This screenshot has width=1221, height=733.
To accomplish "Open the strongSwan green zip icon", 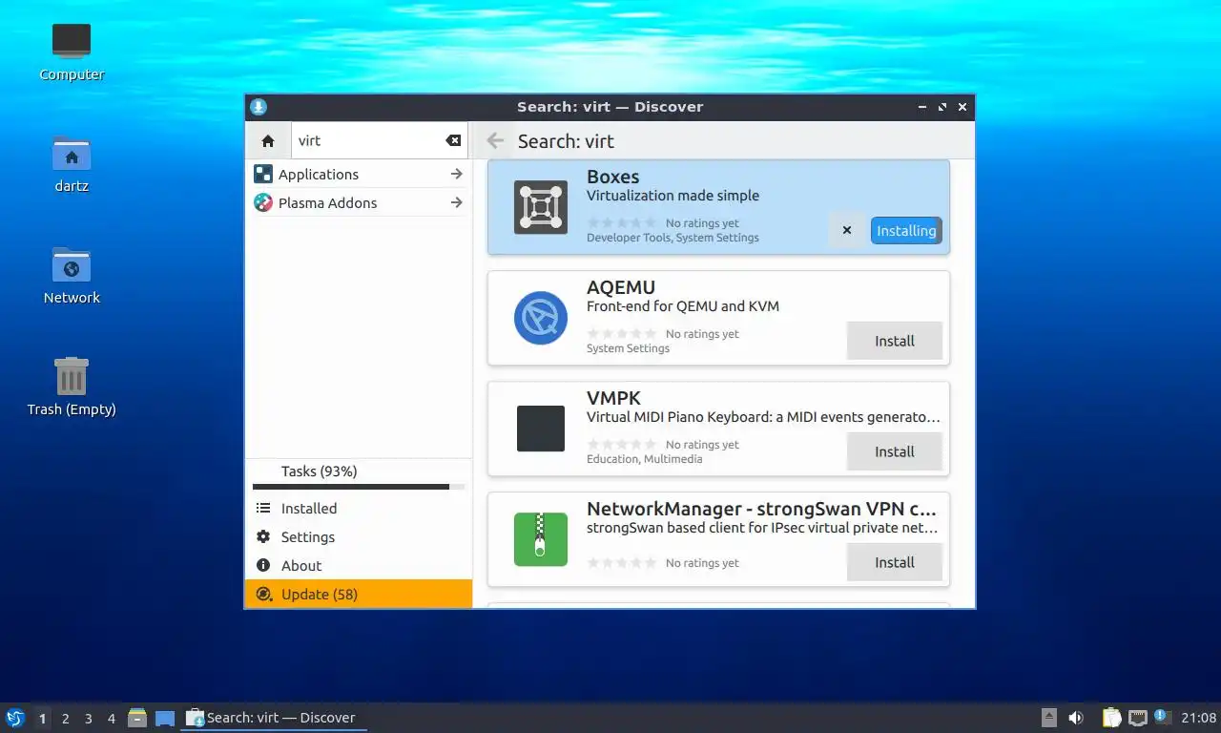I will click(541, 539).
